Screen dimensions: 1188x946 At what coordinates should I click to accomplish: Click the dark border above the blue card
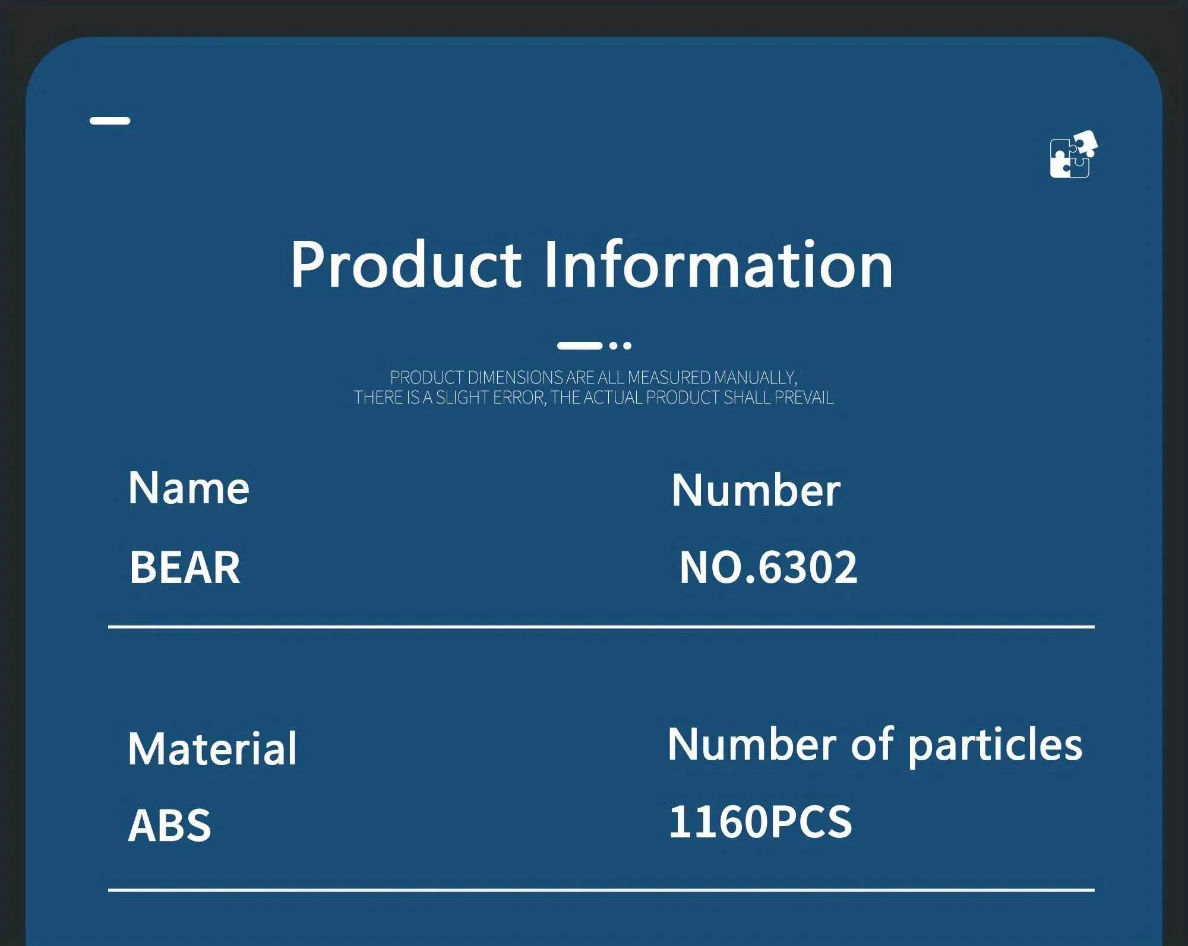[x=594, y=18]
